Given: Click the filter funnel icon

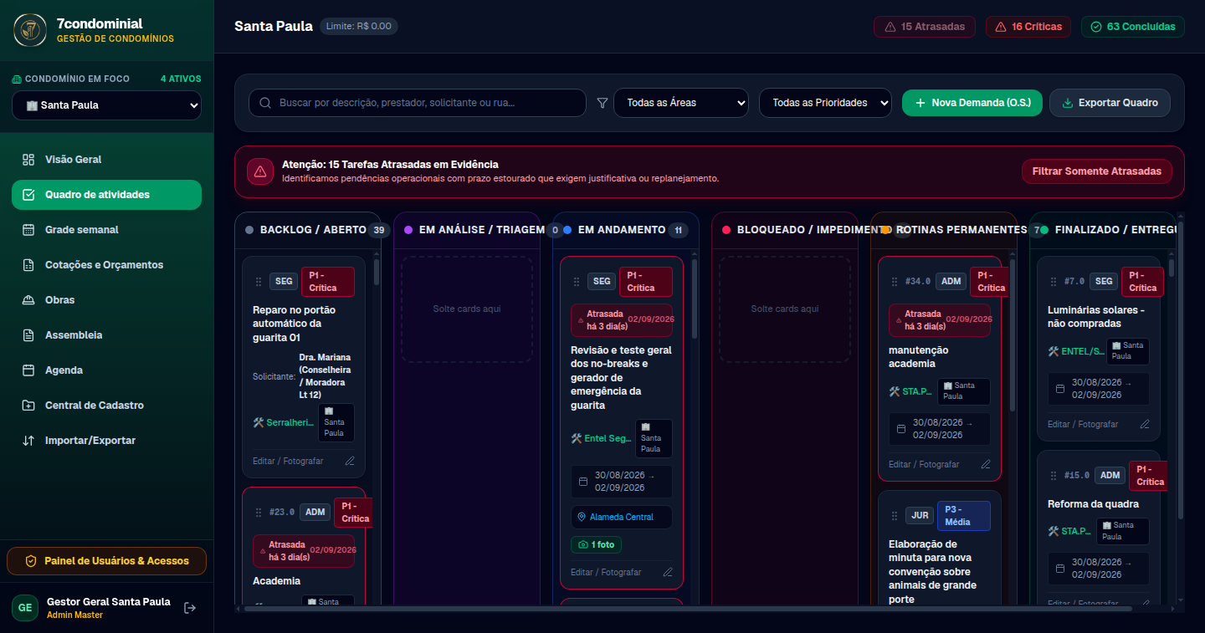Looking at the screenshot, I should click(602, 103).
